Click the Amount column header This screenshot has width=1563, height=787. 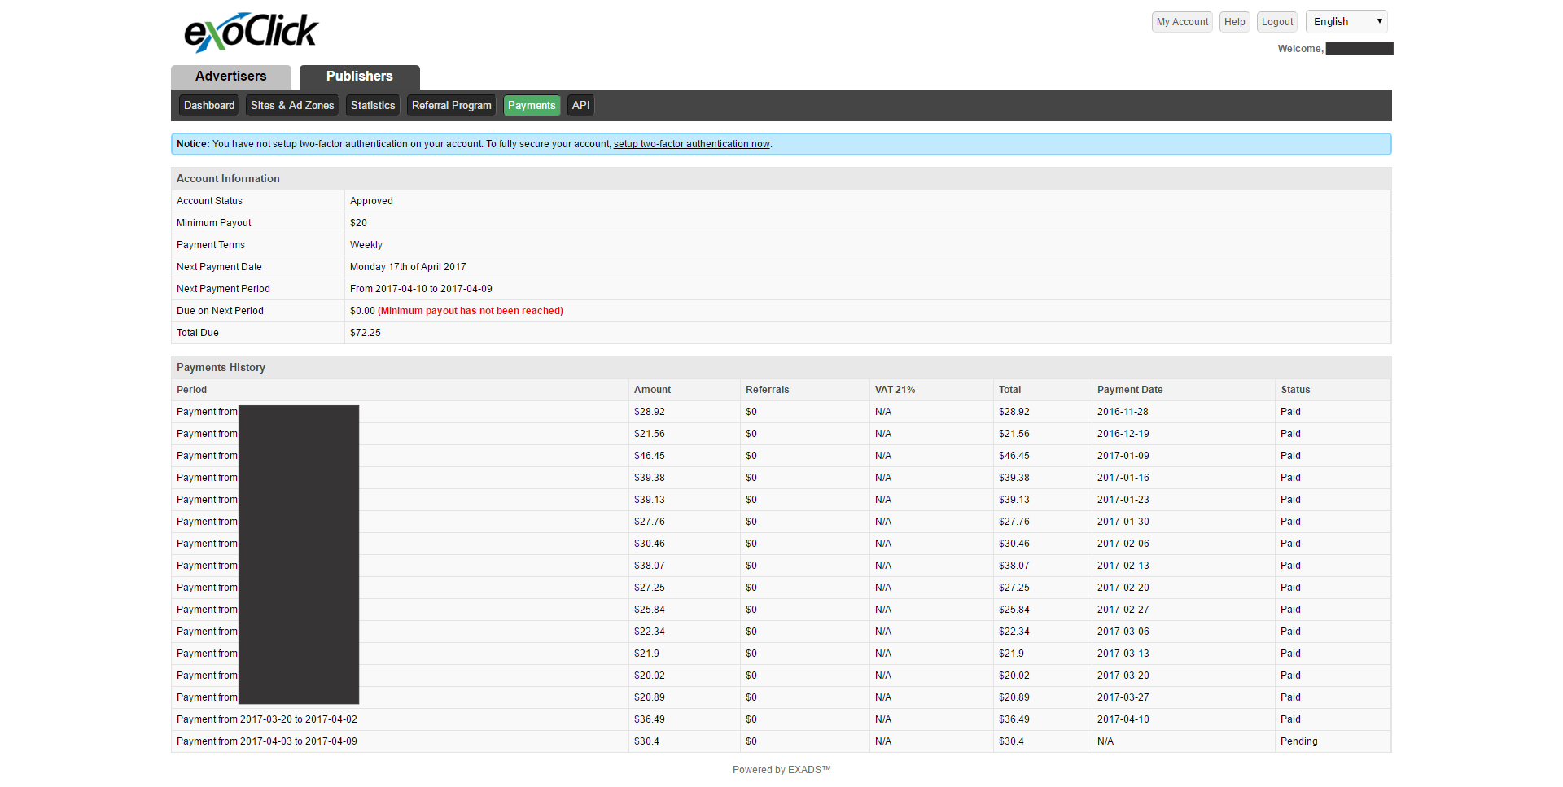coord(652,390)
